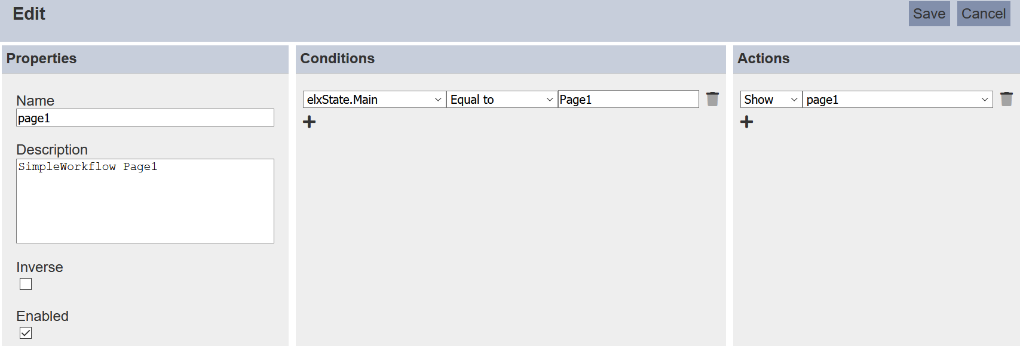Open the Show action type dropdown
The height and width of the screenshot is (346, 1020).
point(771,100)
